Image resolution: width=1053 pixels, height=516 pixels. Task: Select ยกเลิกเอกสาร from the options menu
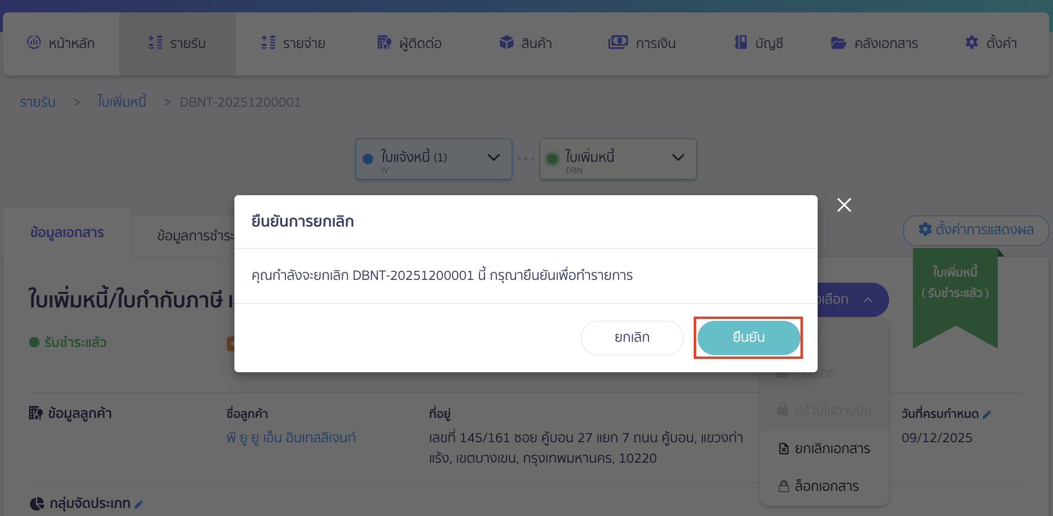(831, 448)
